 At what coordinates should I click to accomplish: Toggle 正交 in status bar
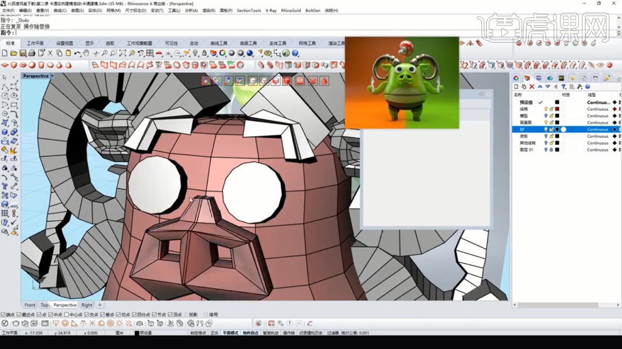pyautogui.click(x=214, y=333)
